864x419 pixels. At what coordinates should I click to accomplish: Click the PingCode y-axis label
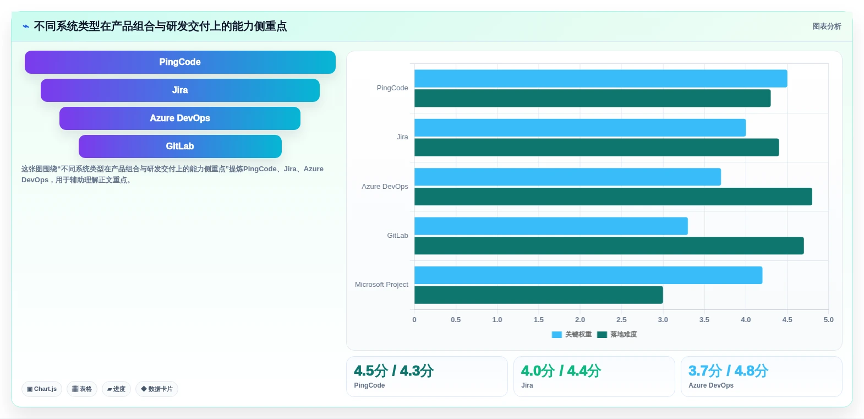[392, 88]
